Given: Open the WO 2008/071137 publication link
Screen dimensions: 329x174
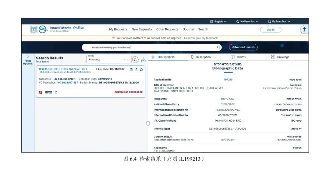Looking at the screenshot, I should coord(68,83).
